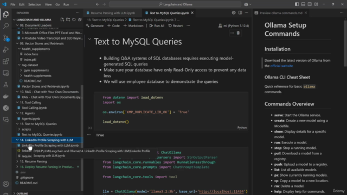This screenshot has width=347, height=195.
Task: Click the Generate button in notebook toolbar
Action: click(x=95, y=25)
